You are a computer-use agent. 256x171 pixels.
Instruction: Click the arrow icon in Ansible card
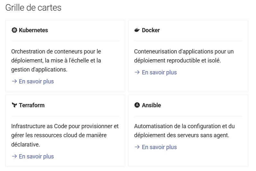point(137,147)
